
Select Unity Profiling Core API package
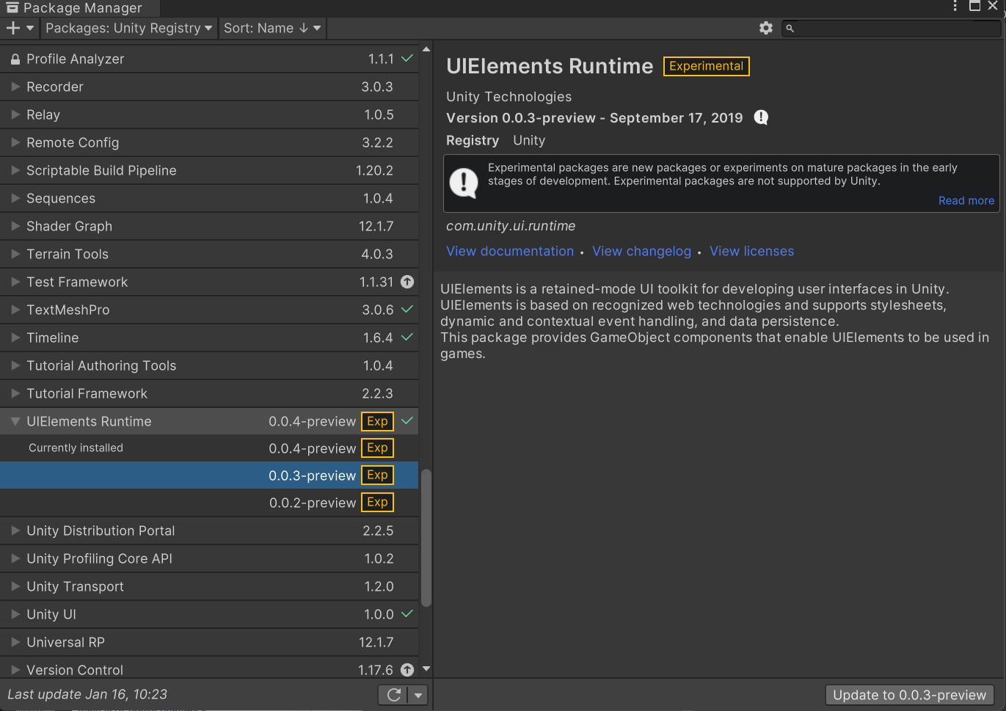click(x=209, y=558)
